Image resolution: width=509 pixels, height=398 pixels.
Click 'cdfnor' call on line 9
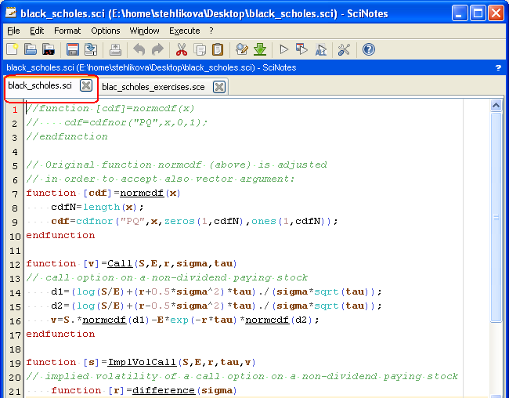[94, 221]
